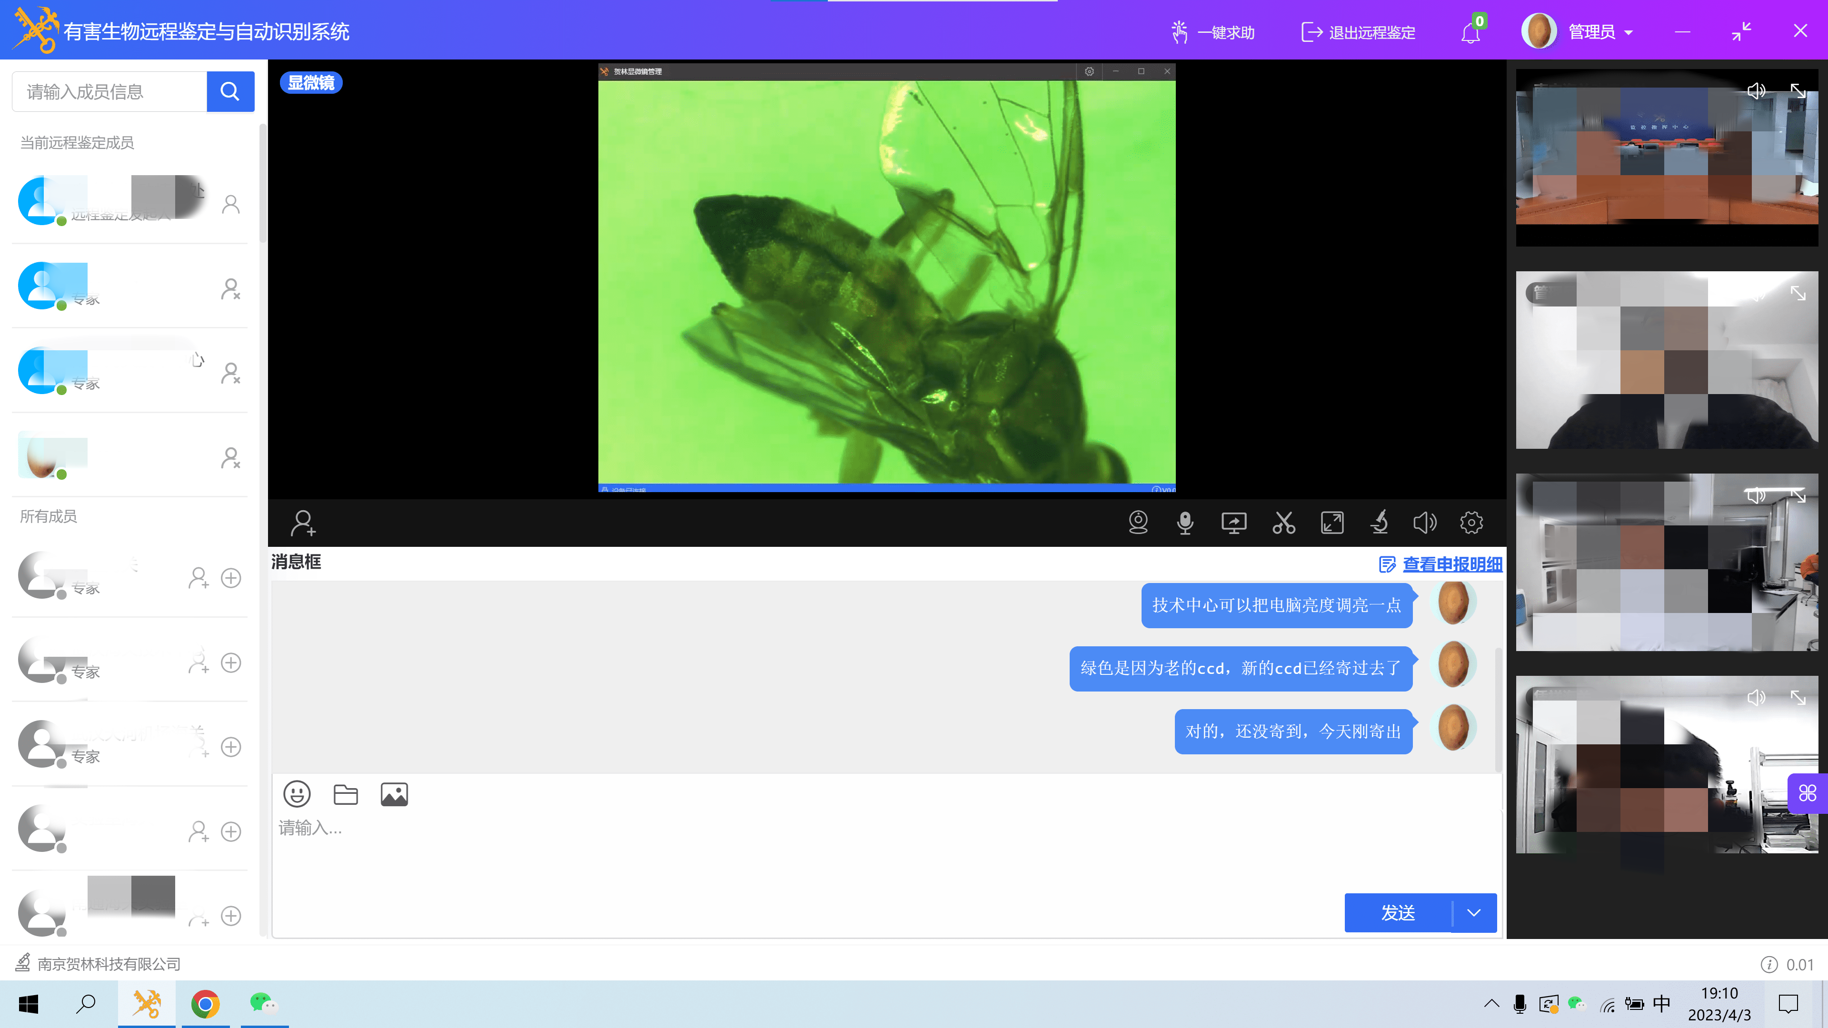
Task: Mute the first camera feed speaker
Action: (1756, 91)
